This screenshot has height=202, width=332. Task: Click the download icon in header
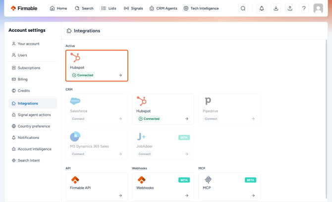click(x=276, y=8)
